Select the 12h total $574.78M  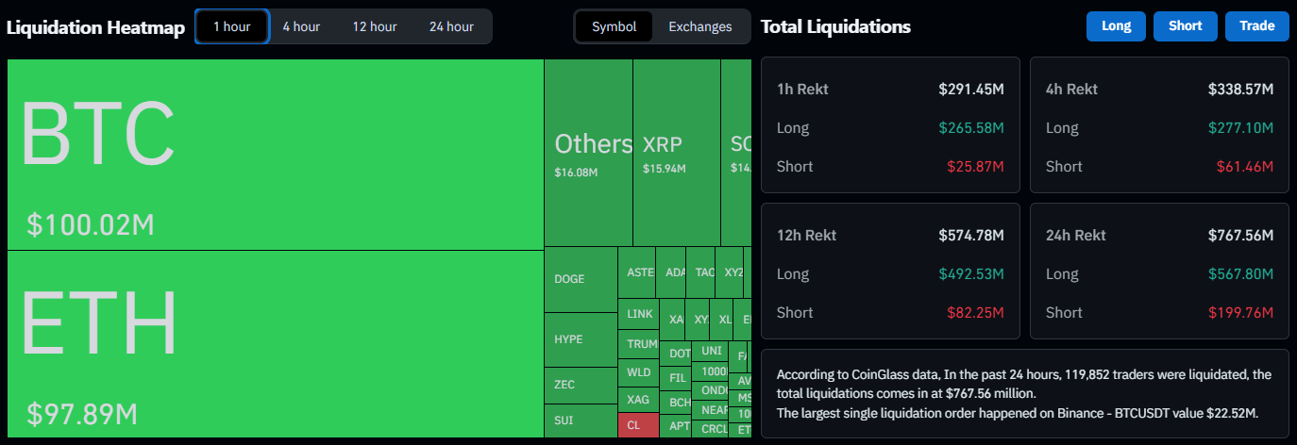pyautogui.click(x=971, y=235)
